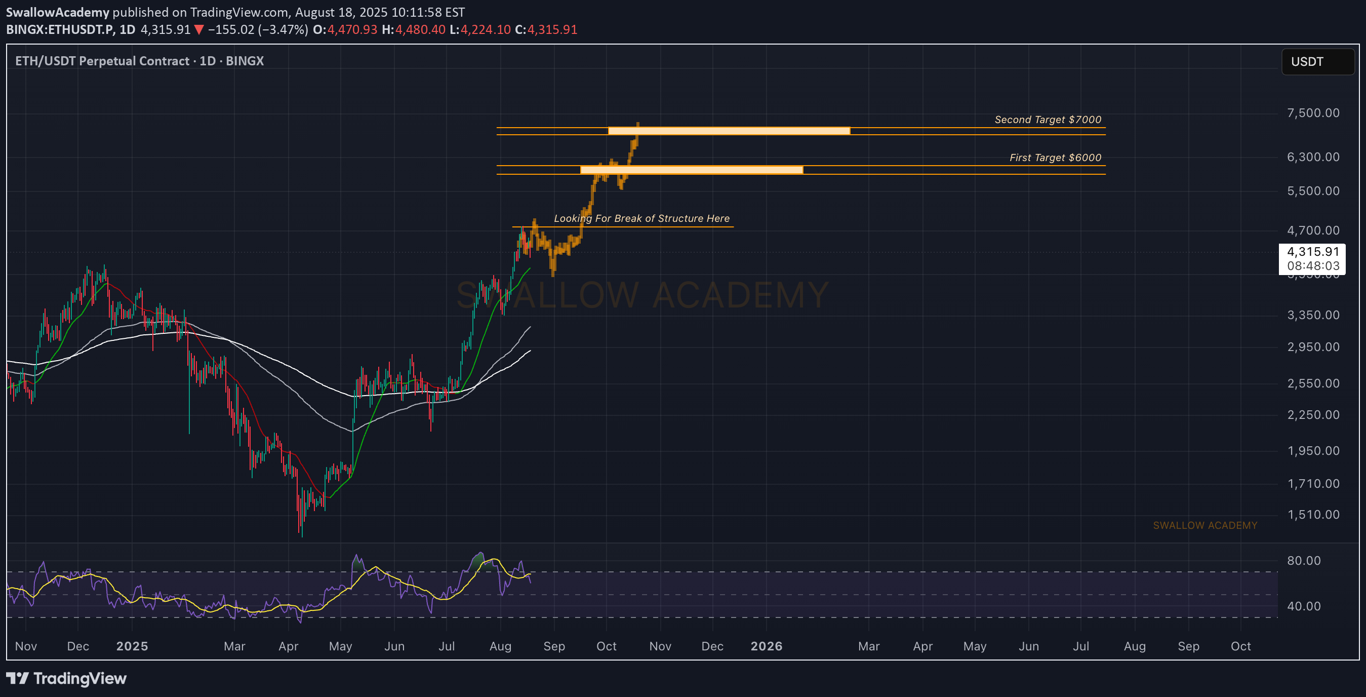Click the Open value 4,470.93 in header
This screenshot has height=697, width=1366.
(x=352, y=29)
